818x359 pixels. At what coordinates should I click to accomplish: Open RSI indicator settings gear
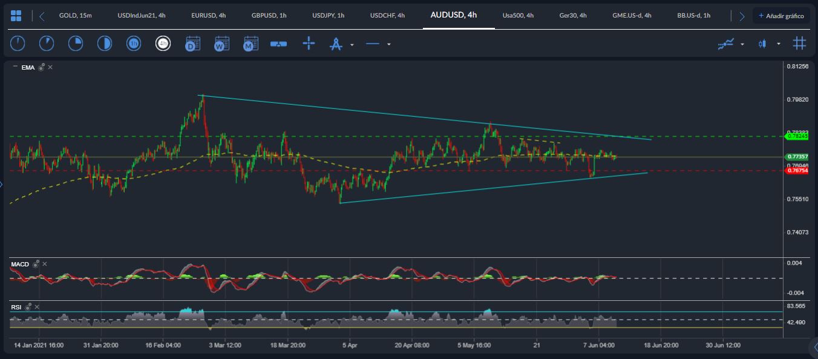click(x=28, y=307)
